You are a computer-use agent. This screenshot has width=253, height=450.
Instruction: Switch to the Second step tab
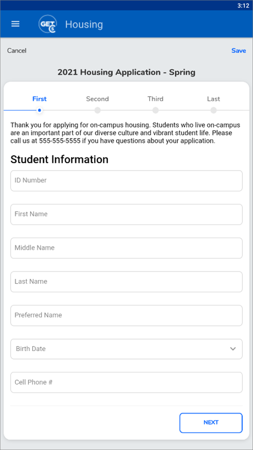pos(97,99)
